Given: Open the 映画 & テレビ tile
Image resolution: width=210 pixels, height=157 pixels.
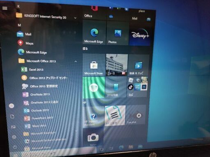Looking at the screenshot, I should 138,65.
